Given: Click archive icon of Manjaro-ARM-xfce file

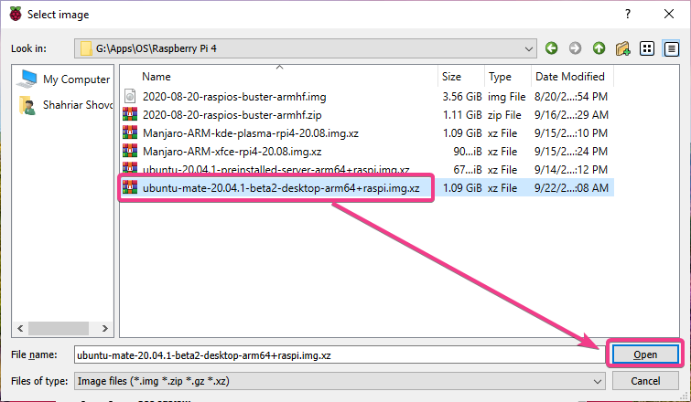Looking at the screenshot, I should tap(130, 152).
